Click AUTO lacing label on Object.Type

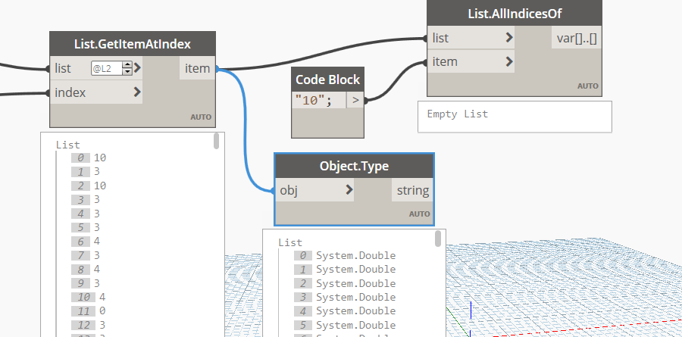pos(419,214)
